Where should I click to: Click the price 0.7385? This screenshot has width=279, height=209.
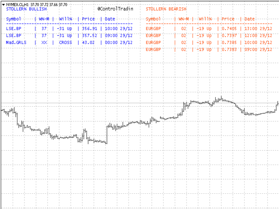coord(229,43)
